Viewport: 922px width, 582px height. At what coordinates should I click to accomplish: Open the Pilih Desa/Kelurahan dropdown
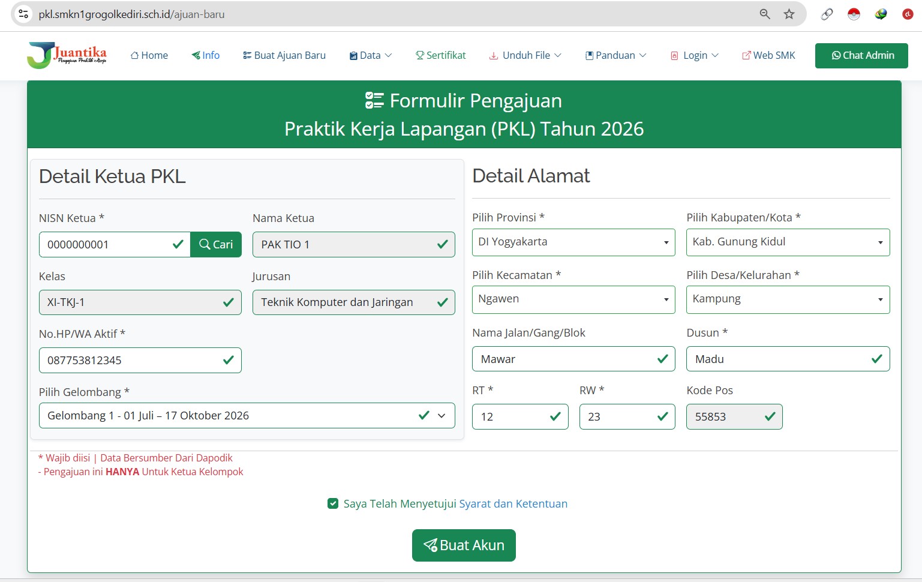[788, 299]
